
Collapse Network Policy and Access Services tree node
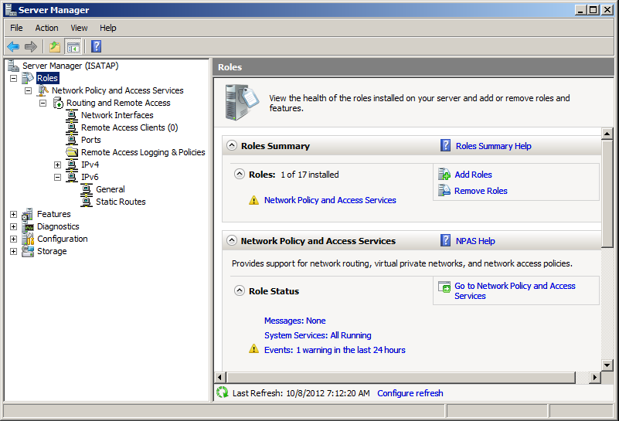pos(29,90)
